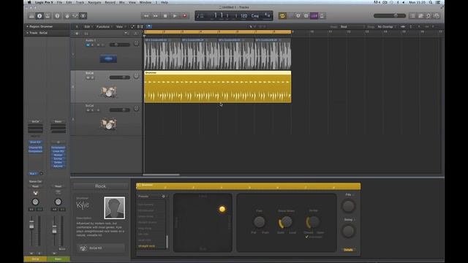Viewport: 468px width, 263px height.
Task: Open the Details button in Drummer editor
Action: tap(348, 250)
